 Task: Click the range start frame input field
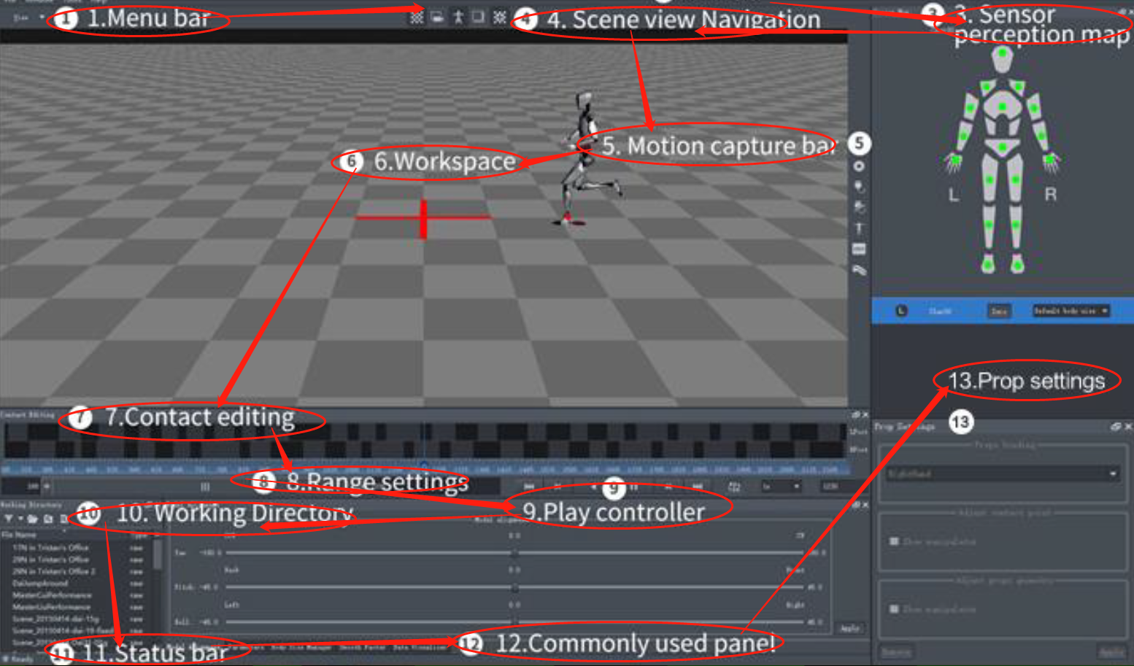20,486
